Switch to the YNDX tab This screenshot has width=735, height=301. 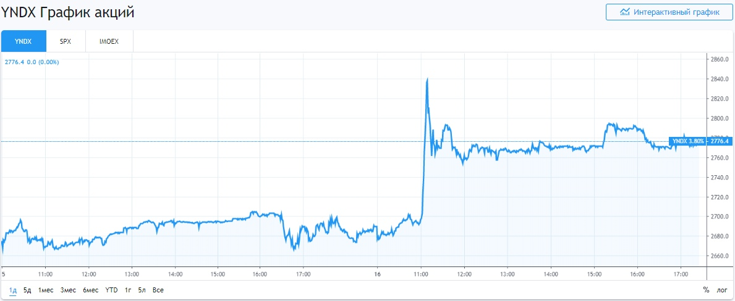(23, 41)
